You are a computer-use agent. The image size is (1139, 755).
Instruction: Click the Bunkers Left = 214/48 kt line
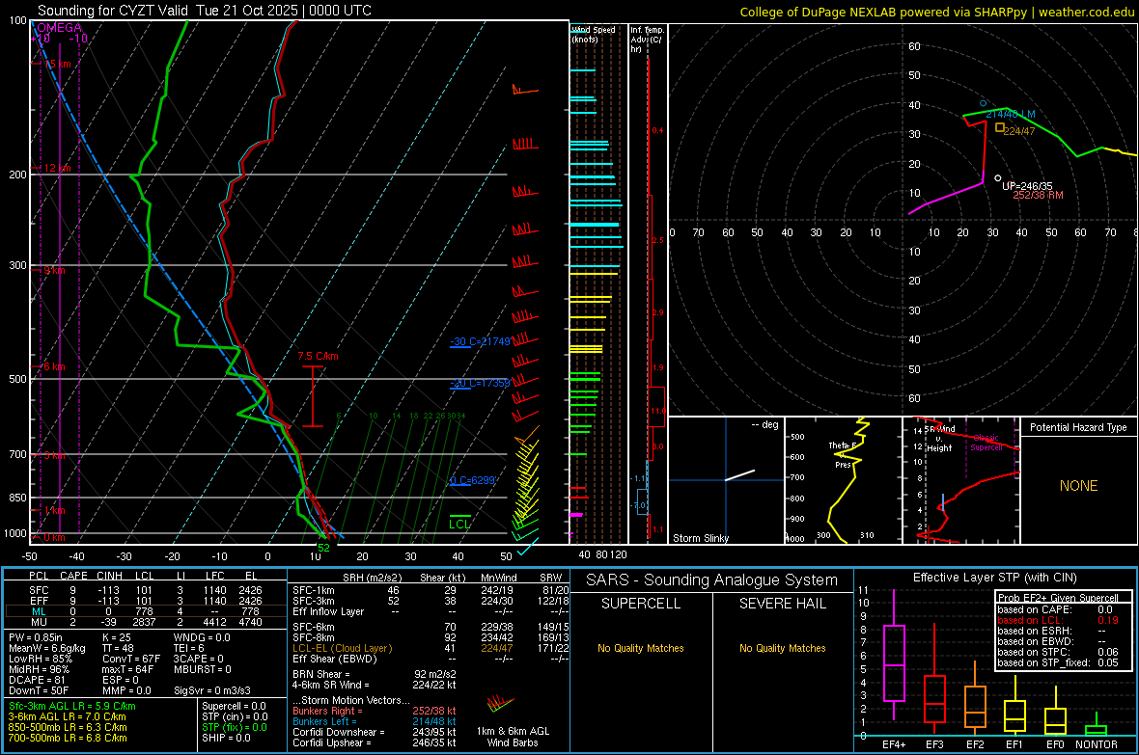point(375,721)
